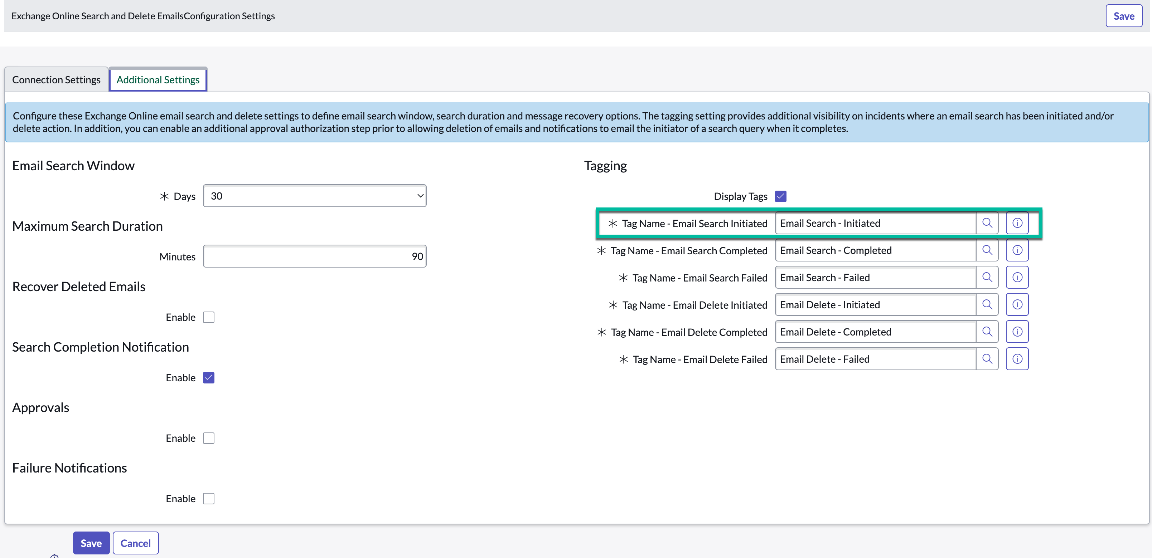The image size is (1152, 558).
Task: Click the Recover Deleted Emails heading
Action: point(79,287)
